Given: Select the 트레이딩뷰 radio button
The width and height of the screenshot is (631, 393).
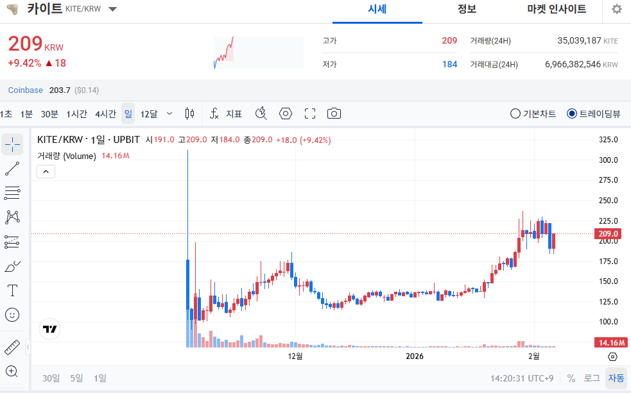Looking at the screenshot, I should coord(571,113).
